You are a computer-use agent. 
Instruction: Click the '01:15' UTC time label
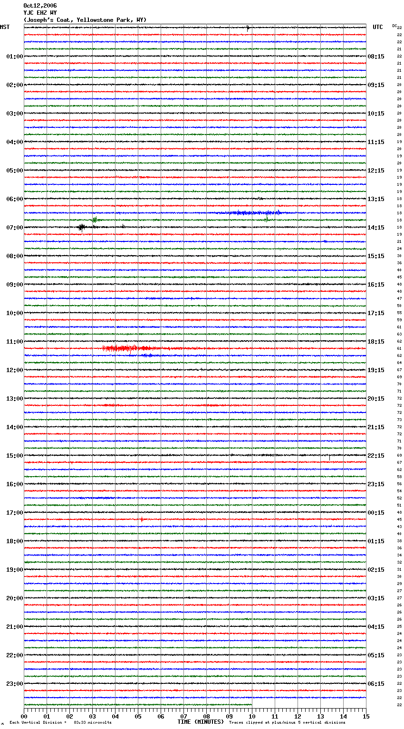pos(376,541)
